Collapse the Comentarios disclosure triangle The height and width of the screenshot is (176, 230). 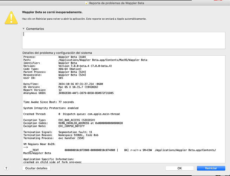coord(24,29)
